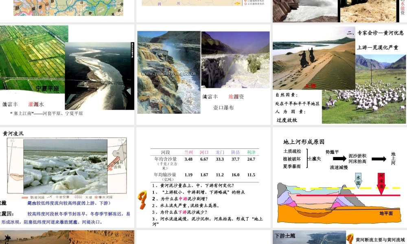The image size is (407, 244).
Task: Click the 防凌河段 legend entry
Action: point(33,197)
